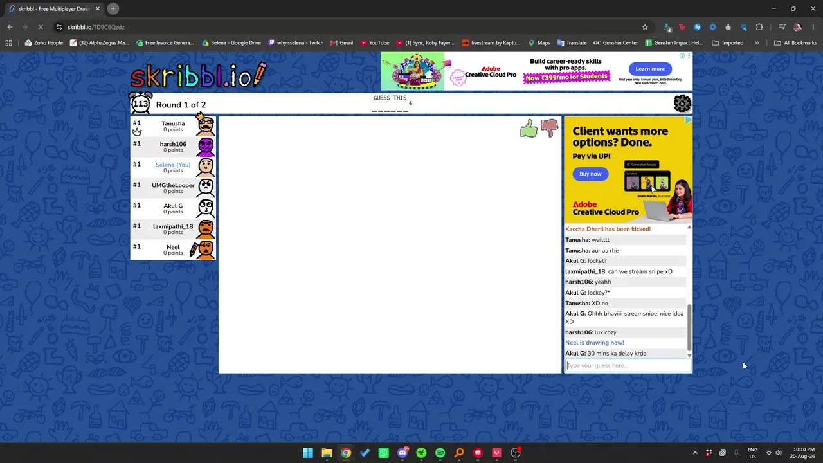Open WhatsApp from the taskbar
The width and height of the screenshot is (823, 463).
click(384, 453)
